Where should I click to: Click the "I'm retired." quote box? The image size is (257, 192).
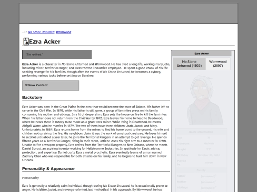tap(57, 55)
